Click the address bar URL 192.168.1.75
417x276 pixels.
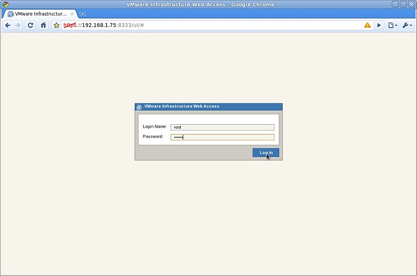[99, 25]
